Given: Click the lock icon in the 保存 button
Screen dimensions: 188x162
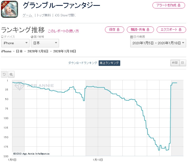Looking at the screenshot, I should tap(118, 29).
